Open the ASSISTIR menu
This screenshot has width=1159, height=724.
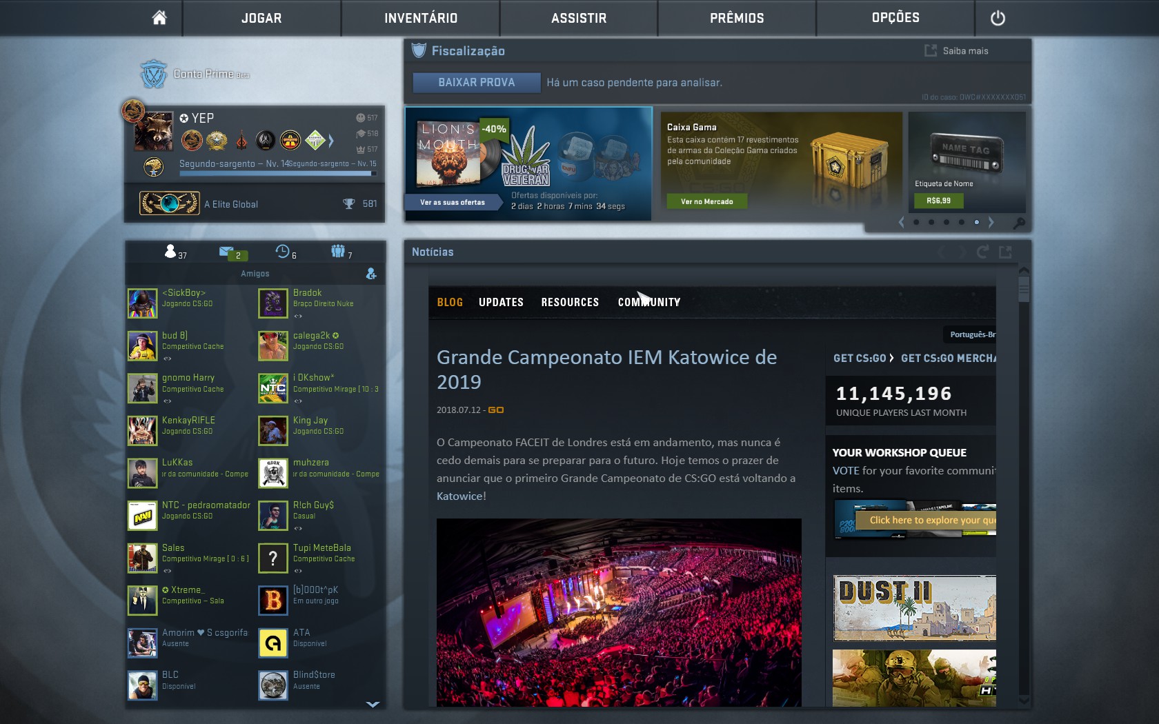tap(579, 18)
